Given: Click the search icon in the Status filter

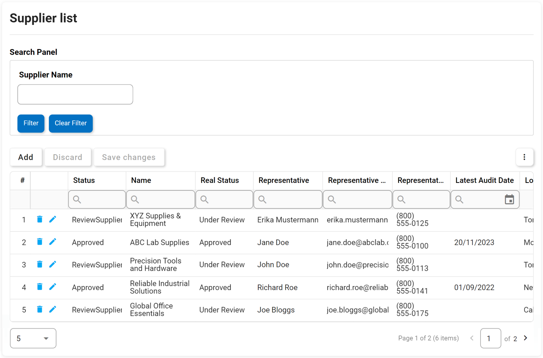Looking at the screenshot, I should [x=77, y=199].
